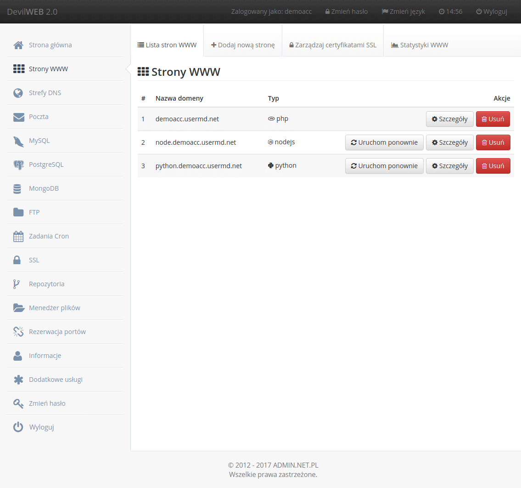Click the Poczta envelope icon

[18, 117]
